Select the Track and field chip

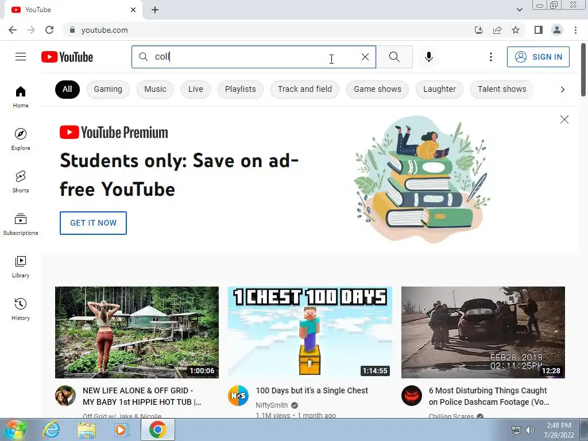(305, 89)
